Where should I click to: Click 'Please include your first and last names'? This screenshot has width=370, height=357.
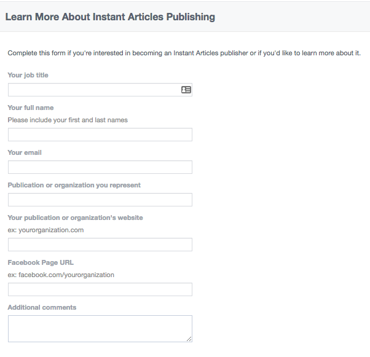68,120
